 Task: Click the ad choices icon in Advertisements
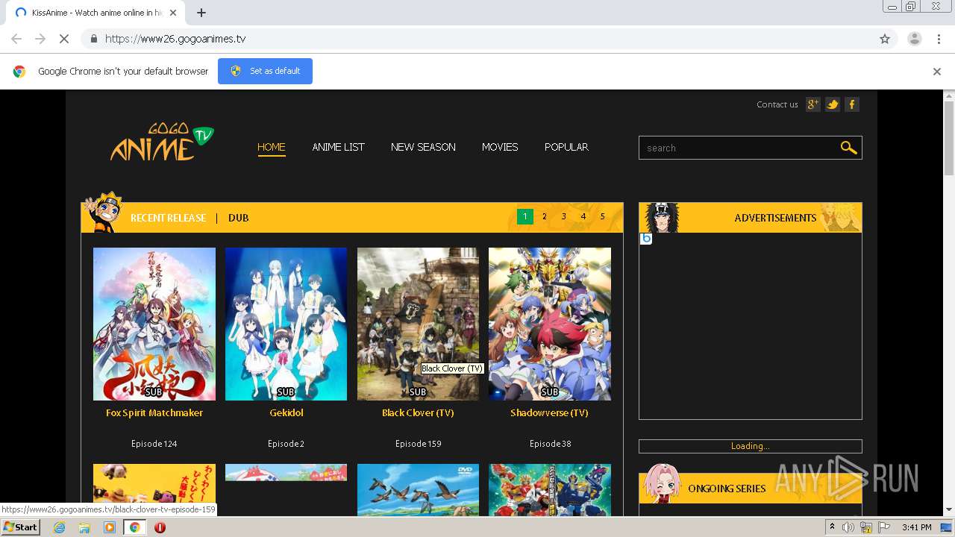pos(646,239)
